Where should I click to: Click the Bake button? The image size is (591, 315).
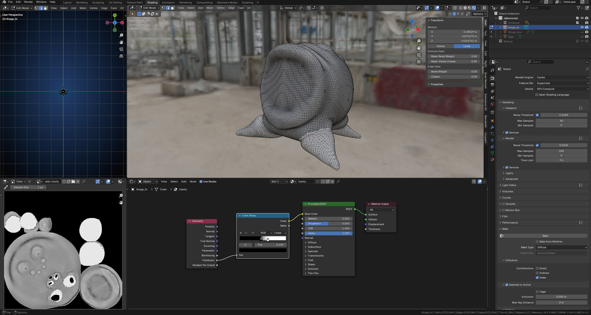click(545, 236)
